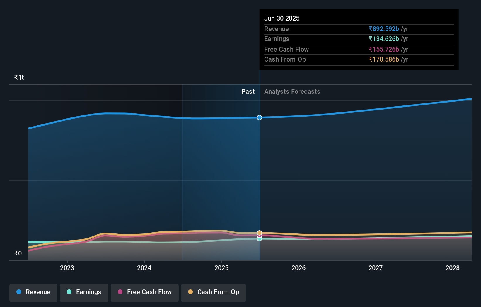Viewport: 481px width, 307px height.
Task: Toggle the Cash From Op legend button
Action: 214,293
